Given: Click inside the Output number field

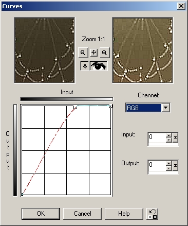Looking at the screenshot, I should (x=157, y=166).
